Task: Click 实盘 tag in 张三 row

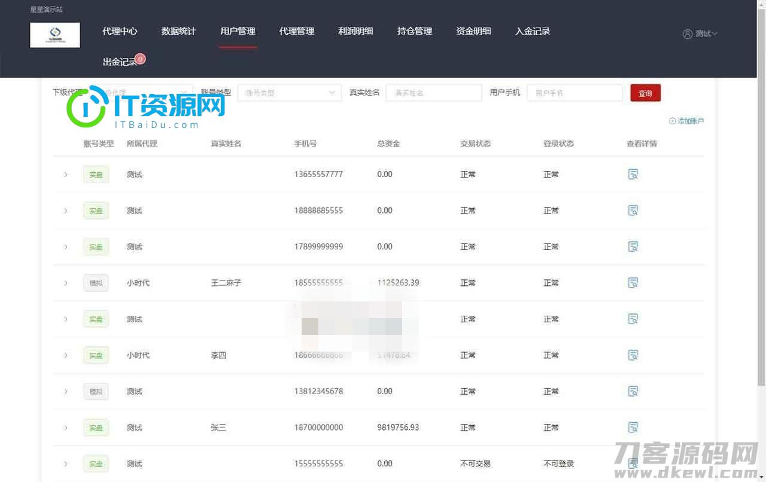Action: (x=96, y=428)
